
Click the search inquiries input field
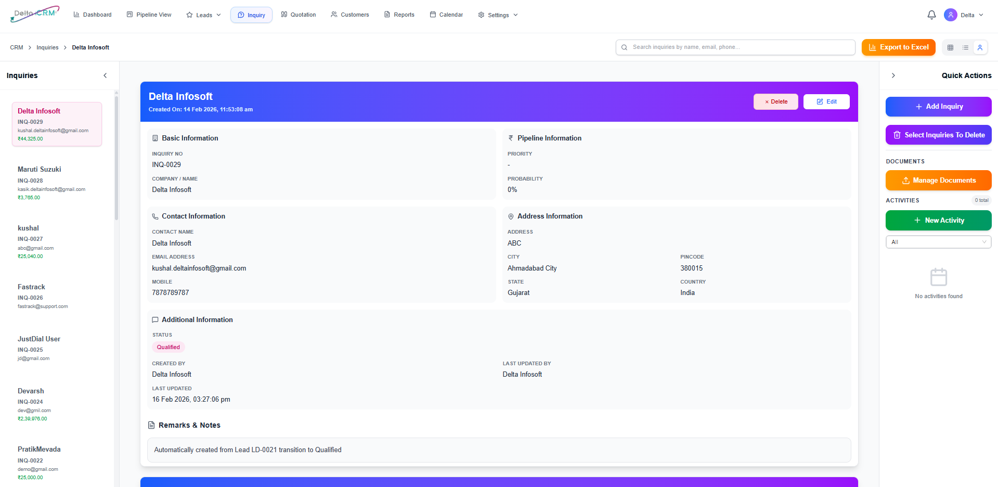click(x=735, y=47)
